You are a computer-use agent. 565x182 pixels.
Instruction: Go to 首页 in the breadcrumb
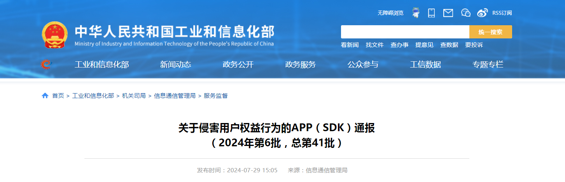click(58, 95)
